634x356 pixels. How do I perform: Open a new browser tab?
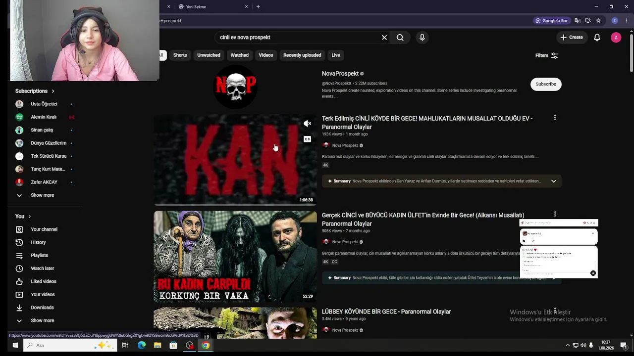pyautogui.click(x=258, y=6)
